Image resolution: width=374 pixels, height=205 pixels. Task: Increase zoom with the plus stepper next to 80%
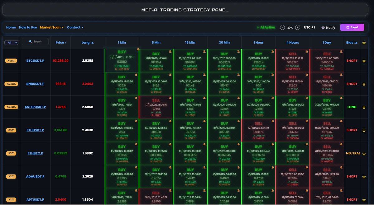pos(298,27)
